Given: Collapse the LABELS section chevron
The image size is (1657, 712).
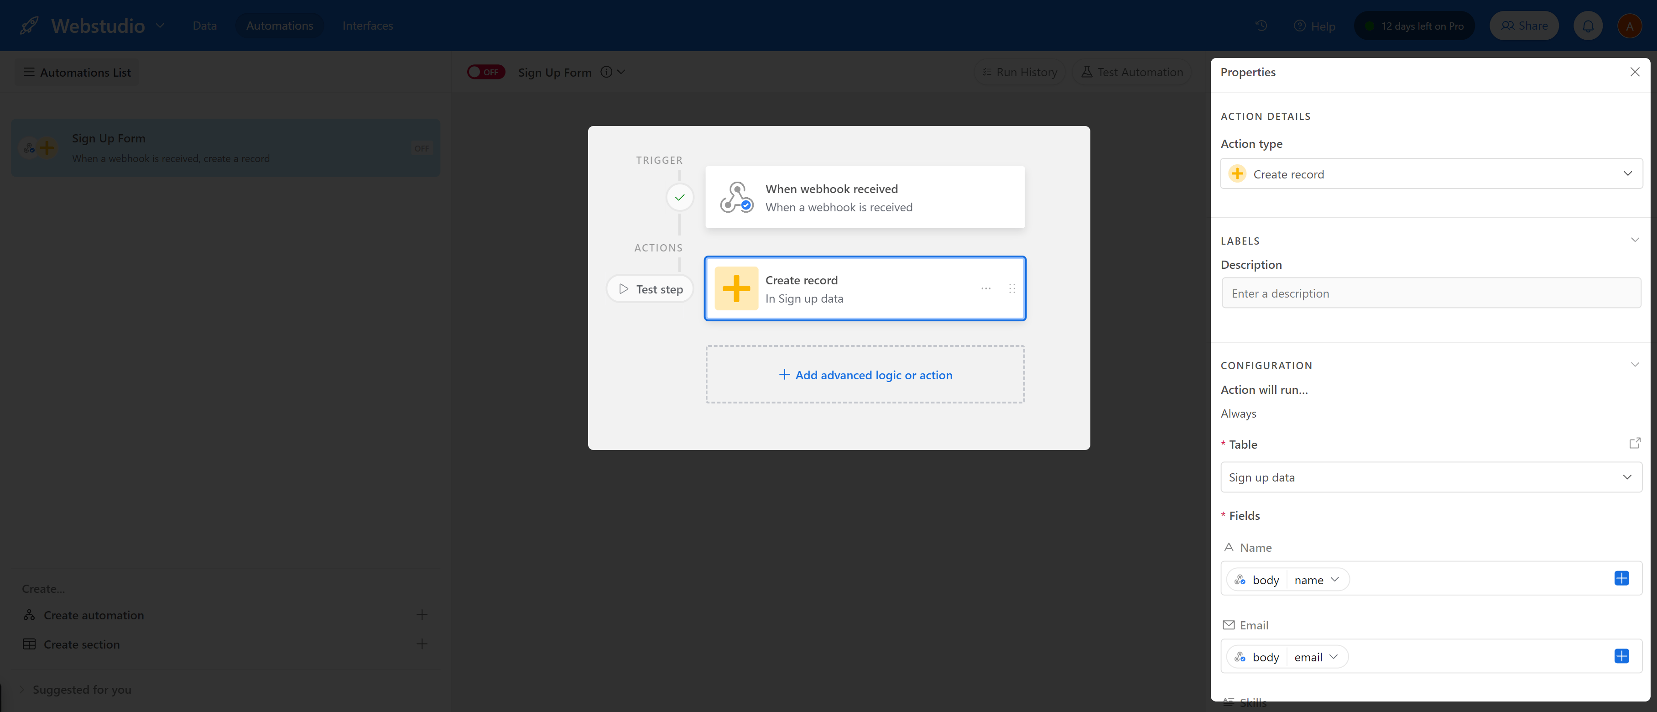Looking at the screenshot, I should (x=1635, y=240).
